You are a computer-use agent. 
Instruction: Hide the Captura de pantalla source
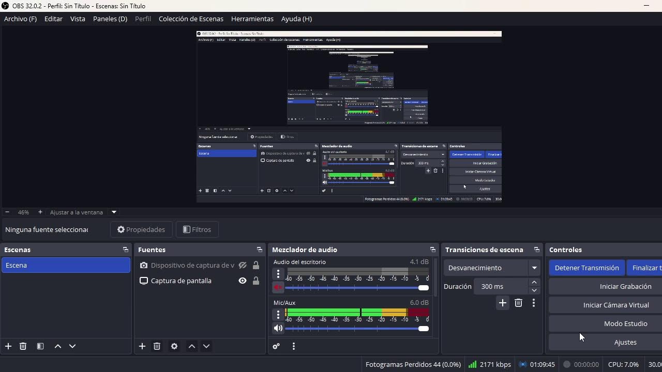(242, 281)
